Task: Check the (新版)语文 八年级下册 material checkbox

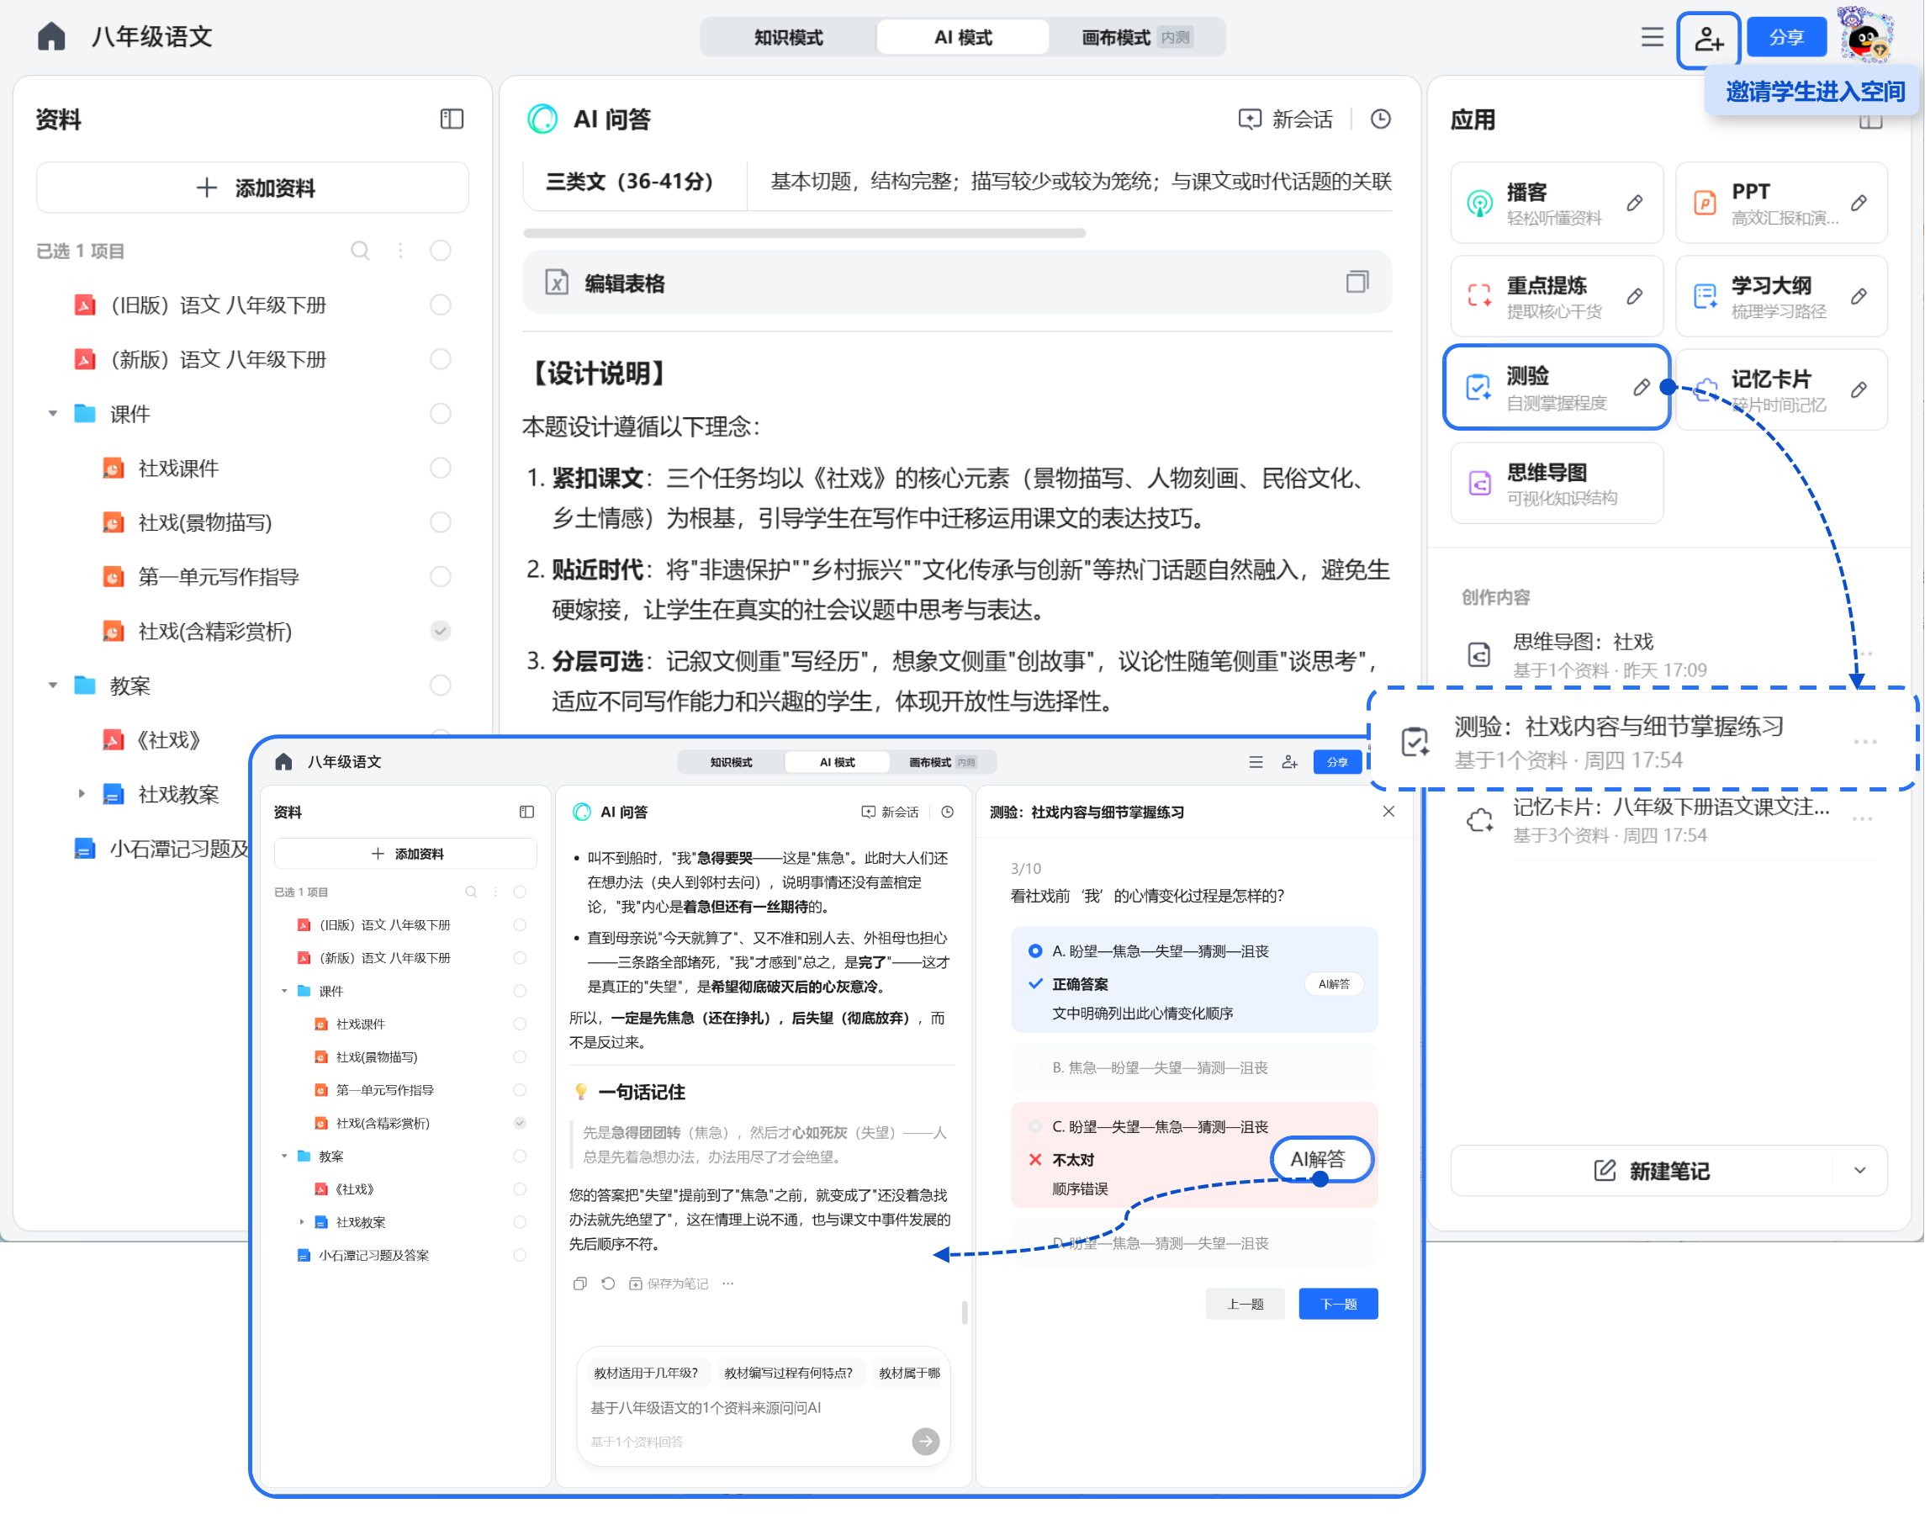Action: (441, 359)
